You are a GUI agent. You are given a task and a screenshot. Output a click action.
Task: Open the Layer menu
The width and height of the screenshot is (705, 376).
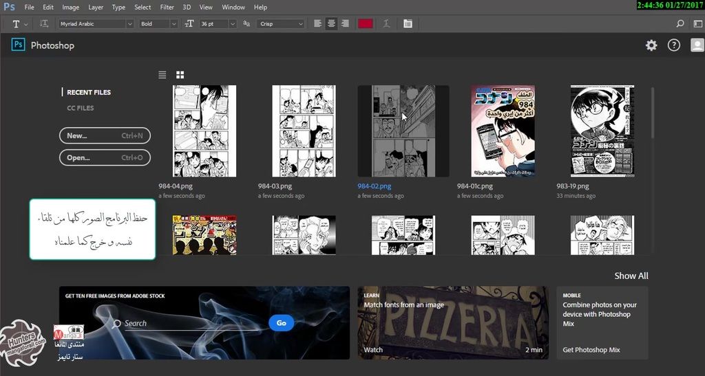95,7
